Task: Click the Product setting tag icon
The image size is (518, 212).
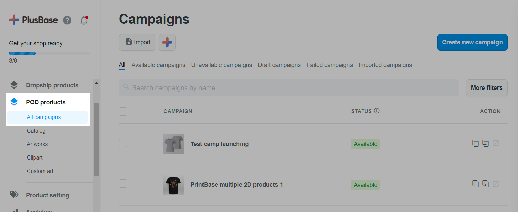Action: [x=14, y=195]
